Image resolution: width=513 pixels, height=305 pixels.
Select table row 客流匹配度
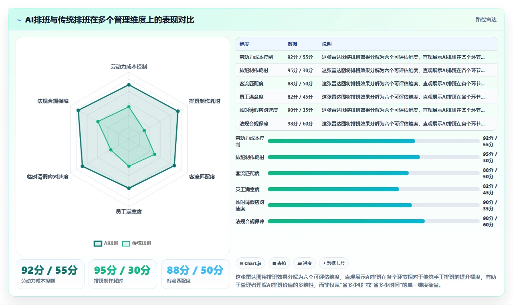click(x=366, y=84)
